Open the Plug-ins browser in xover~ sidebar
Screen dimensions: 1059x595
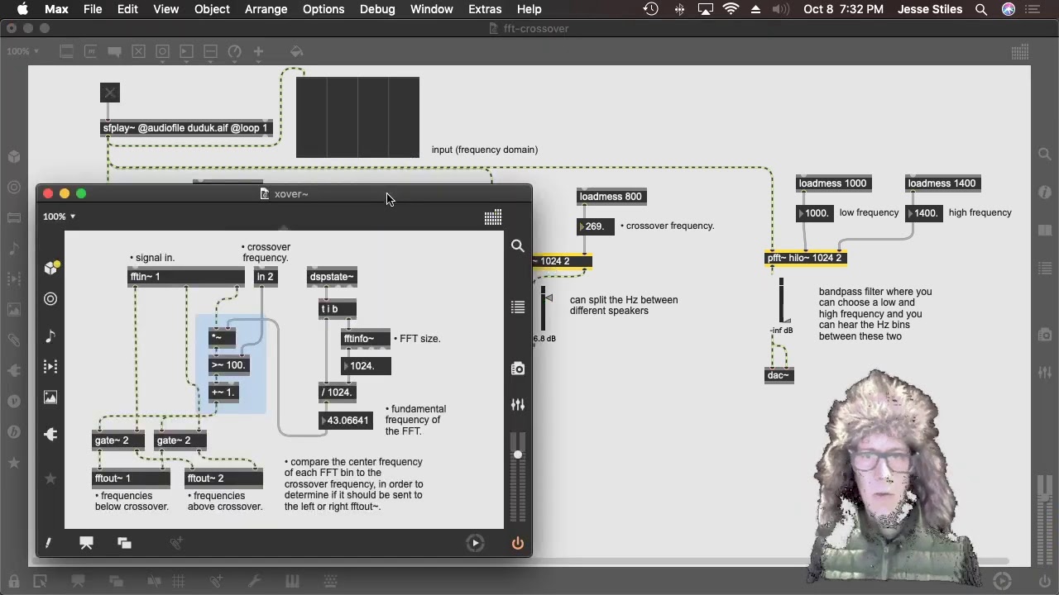click(x=50, y=434)
